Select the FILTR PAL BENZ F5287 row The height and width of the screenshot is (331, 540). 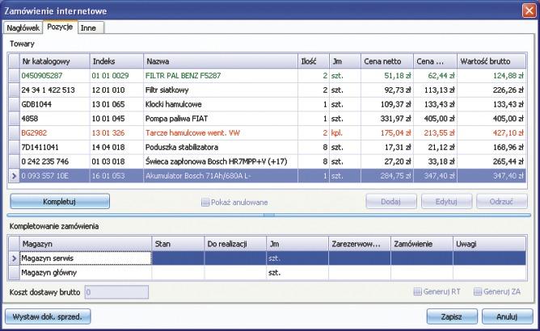tap(268, 76)
